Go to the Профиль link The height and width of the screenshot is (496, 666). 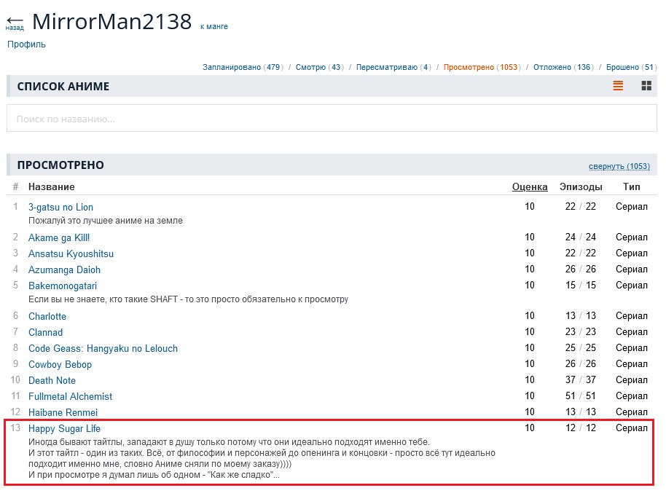pos(26,44)
